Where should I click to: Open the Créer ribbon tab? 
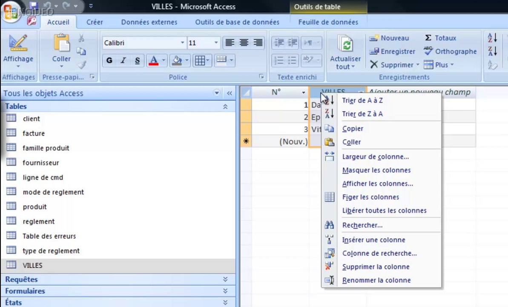95,22
